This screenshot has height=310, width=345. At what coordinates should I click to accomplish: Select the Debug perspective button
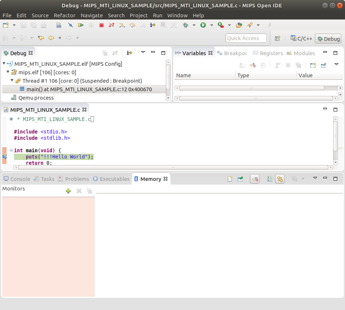pyautogui.click(x=328, y=39)
